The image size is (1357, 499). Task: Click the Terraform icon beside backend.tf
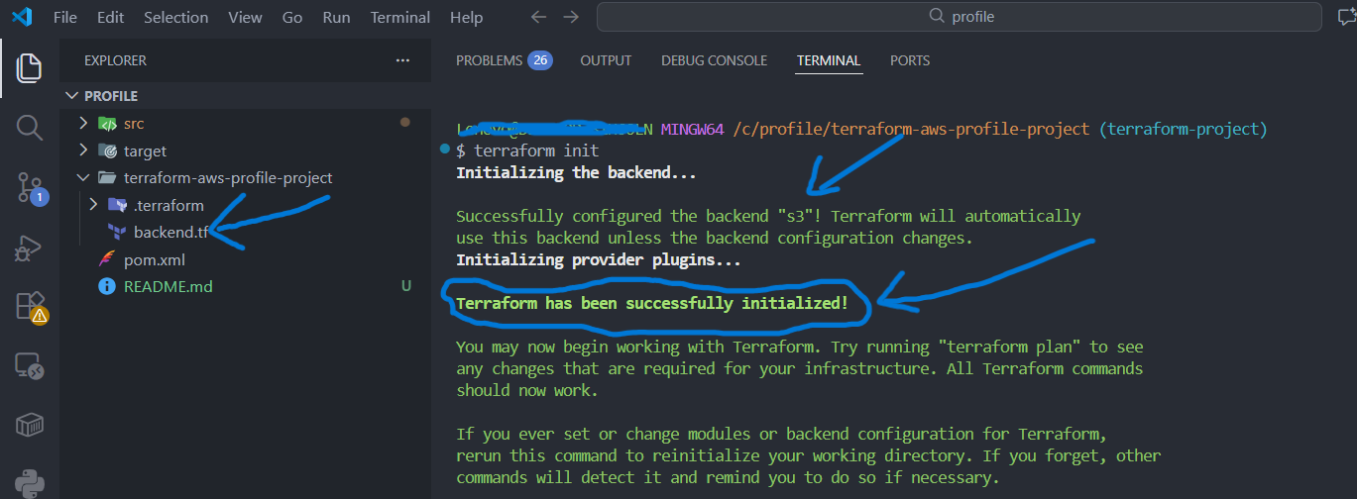click(x=117, y=233)
